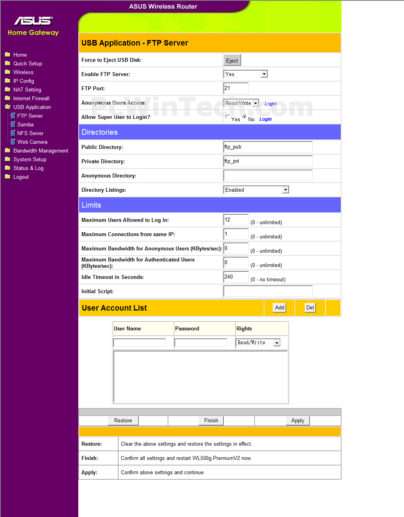
Task: Click the page icon beside NFS Server
Action: coord(13,133)
